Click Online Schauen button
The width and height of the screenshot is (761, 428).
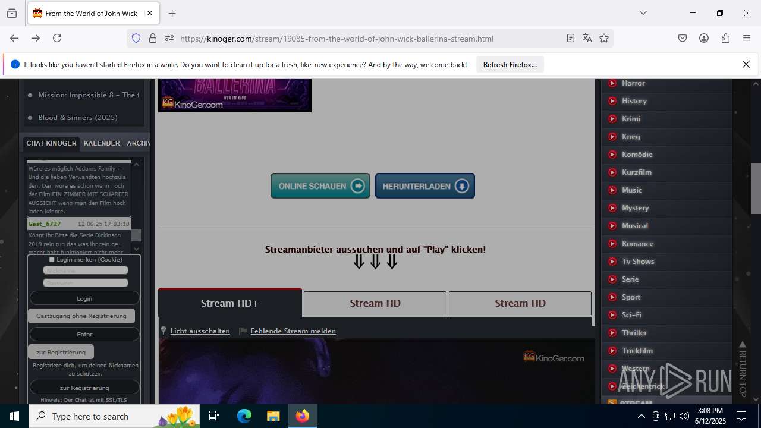320,186
